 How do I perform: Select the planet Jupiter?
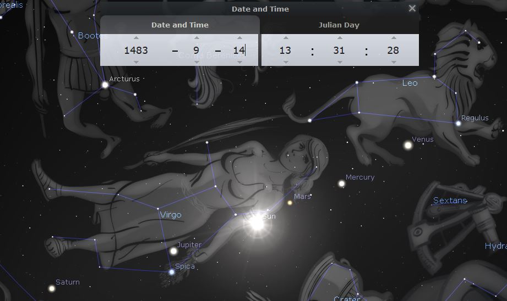[x=173, y=251]
